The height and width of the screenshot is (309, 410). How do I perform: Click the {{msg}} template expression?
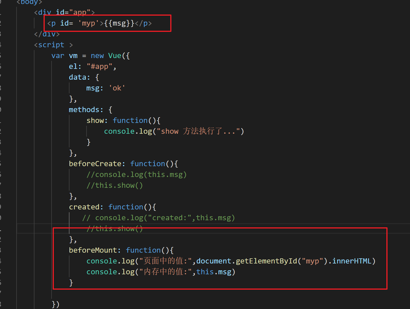pyautogui.click(x=119, y=23)
